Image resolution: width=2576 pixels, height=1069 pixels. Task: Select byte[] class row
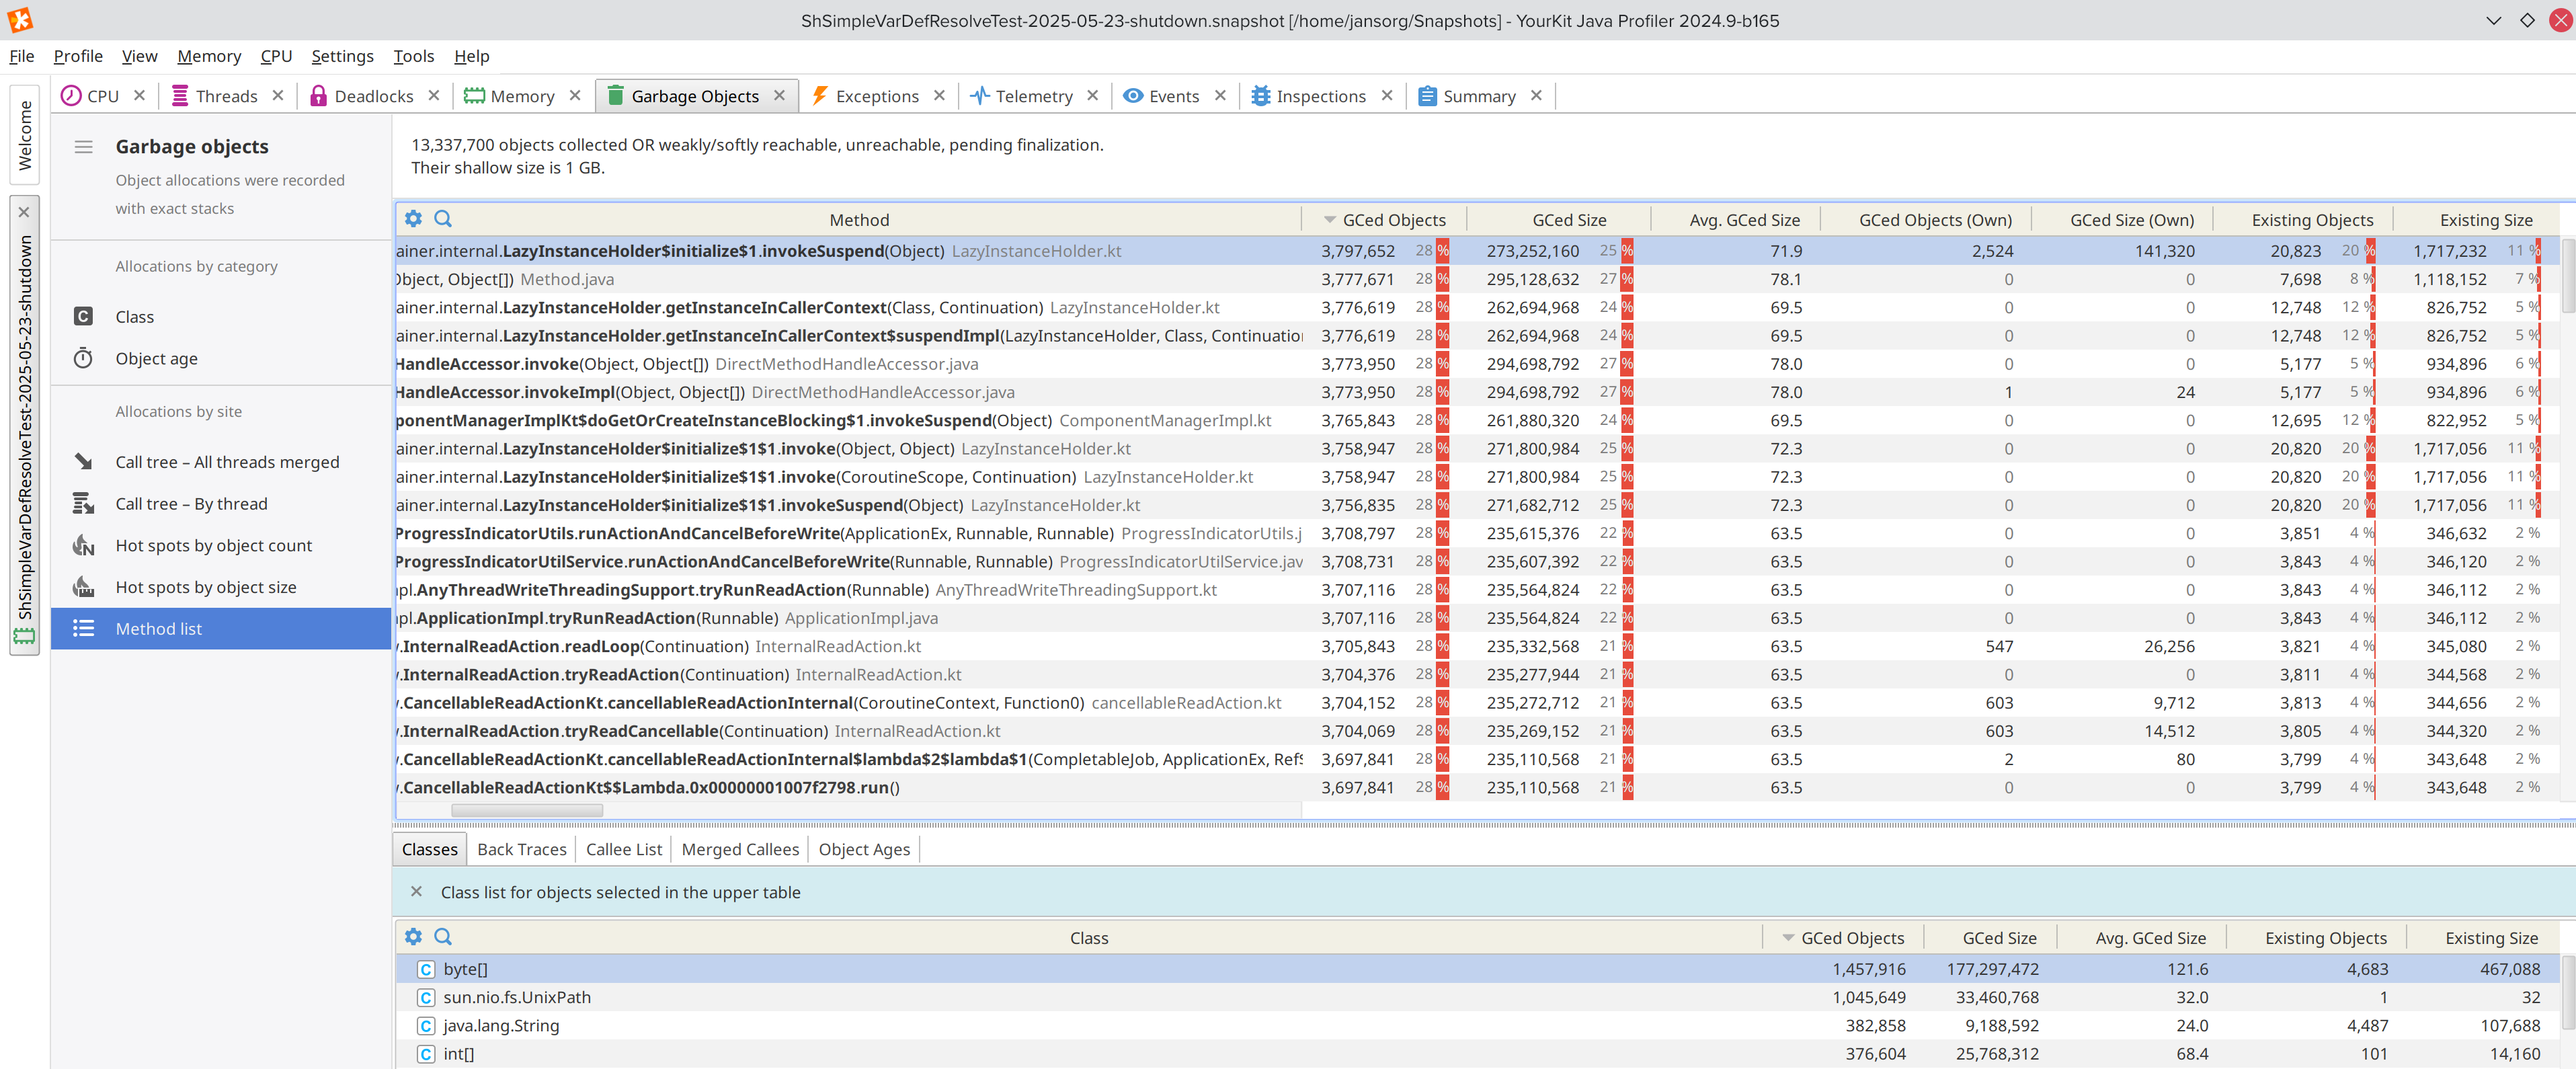tap(1477, 969)
